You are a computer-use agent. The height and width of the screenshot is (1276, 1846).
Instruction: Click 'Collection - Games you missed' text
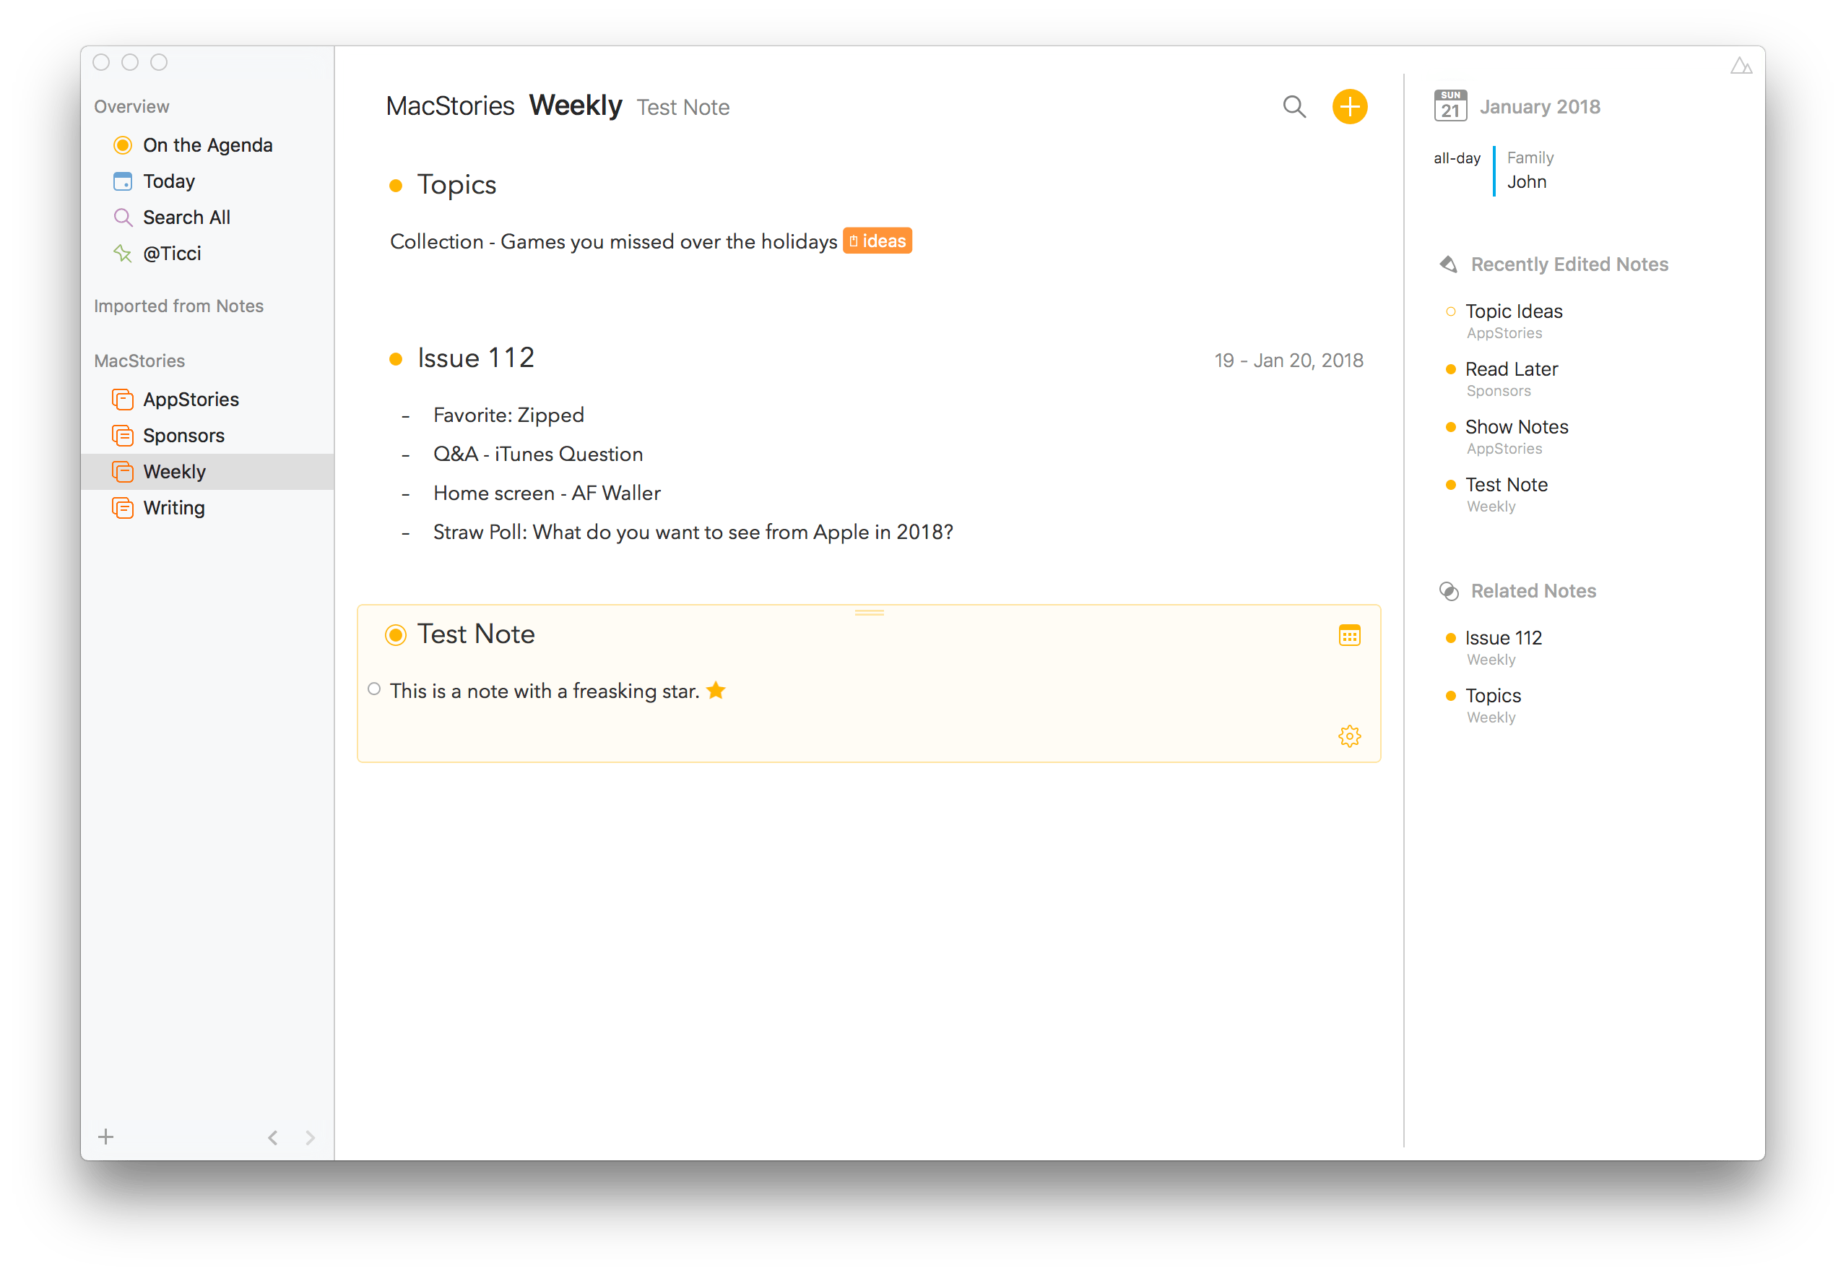pyautogui.click(x=613, y=241)
